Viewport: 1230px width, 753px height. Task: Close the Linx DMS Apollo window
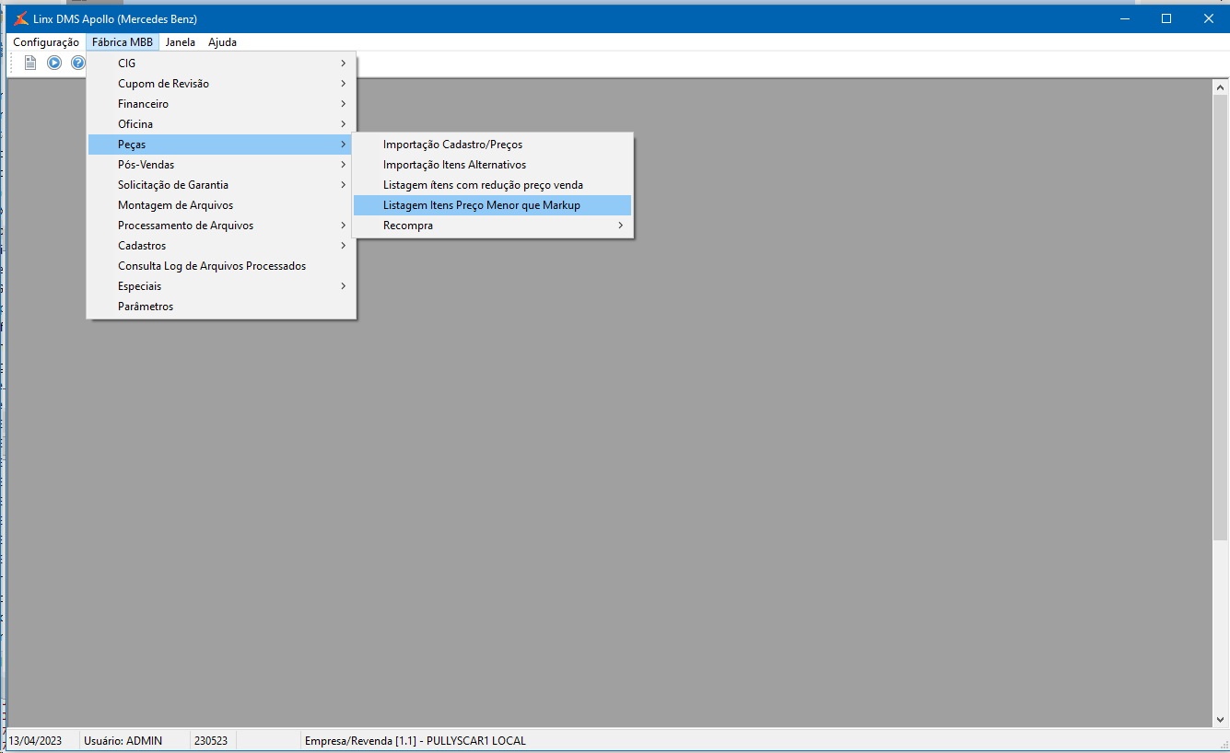tap(1209, 18)
